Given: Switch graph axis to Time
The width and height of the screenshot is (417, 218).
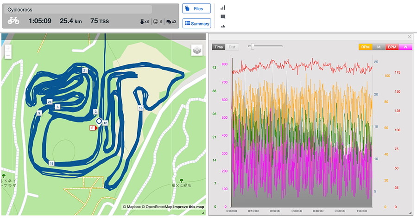Looking at the screenshot, I should click(x=219, y=47).
